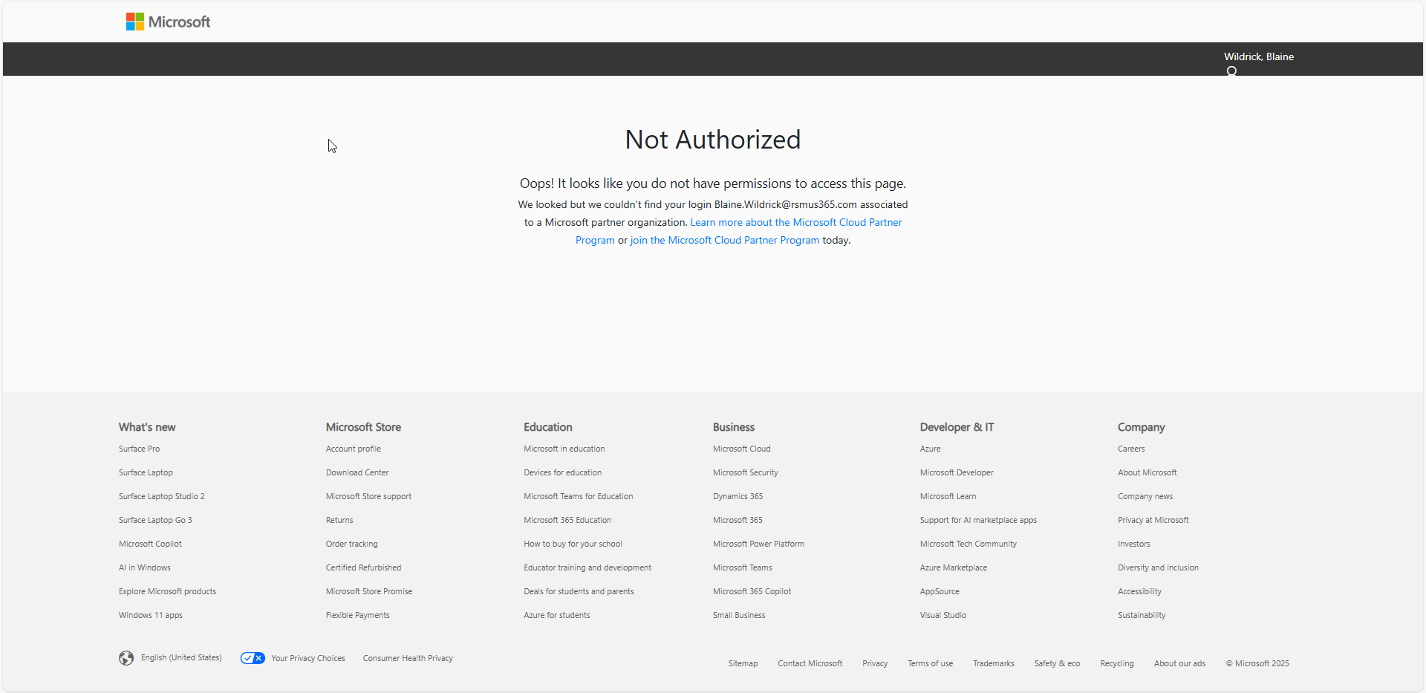Open About Microsoft link
1426x693 pixels.
pos(1147,472)
